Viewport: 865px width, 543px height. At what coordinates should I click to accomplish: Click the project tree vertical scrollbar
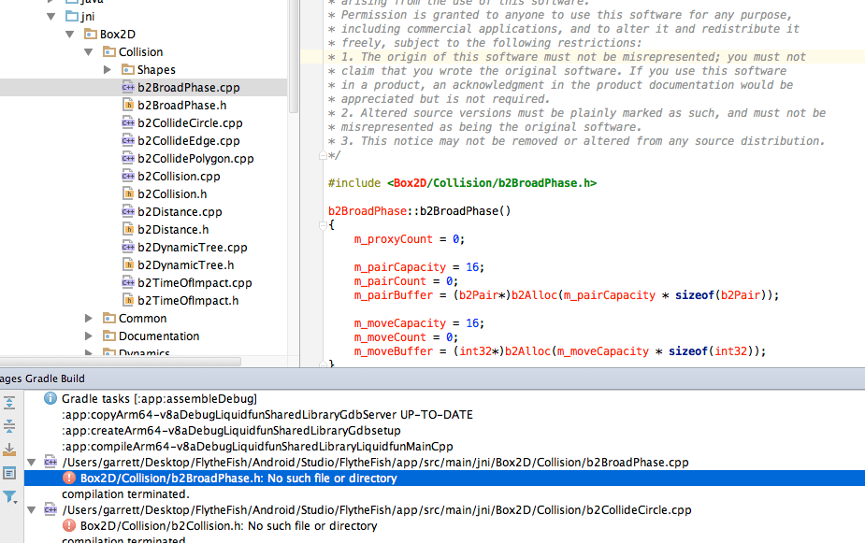point(294,55)
